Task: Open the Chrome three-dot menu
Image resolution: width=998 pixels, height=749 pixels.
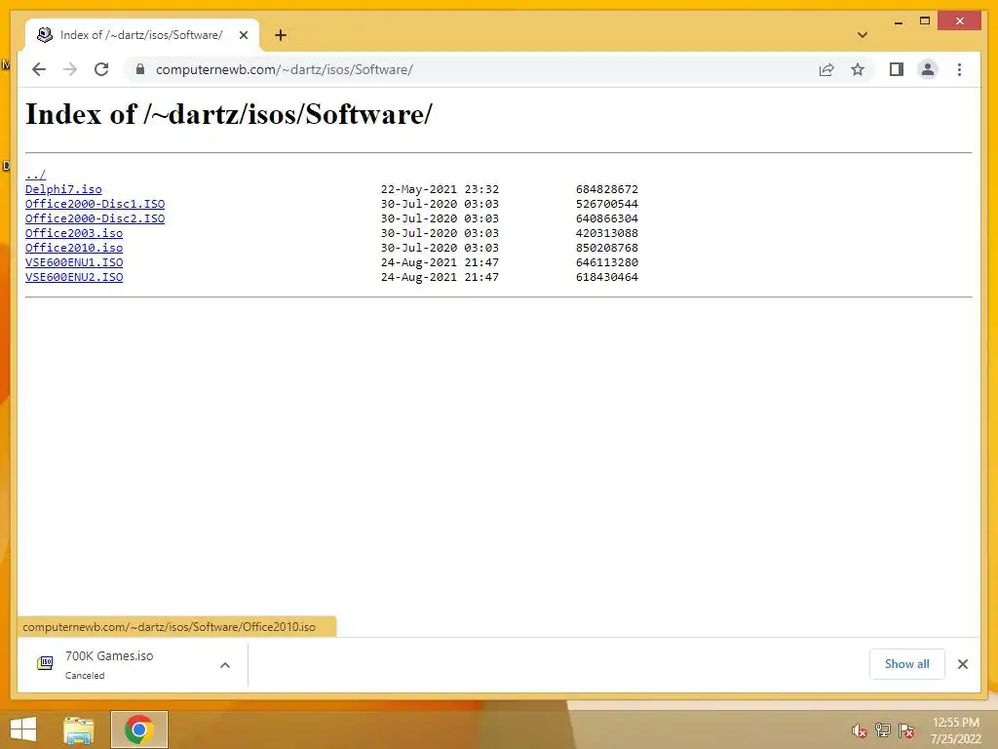Action: coord(959,69)
